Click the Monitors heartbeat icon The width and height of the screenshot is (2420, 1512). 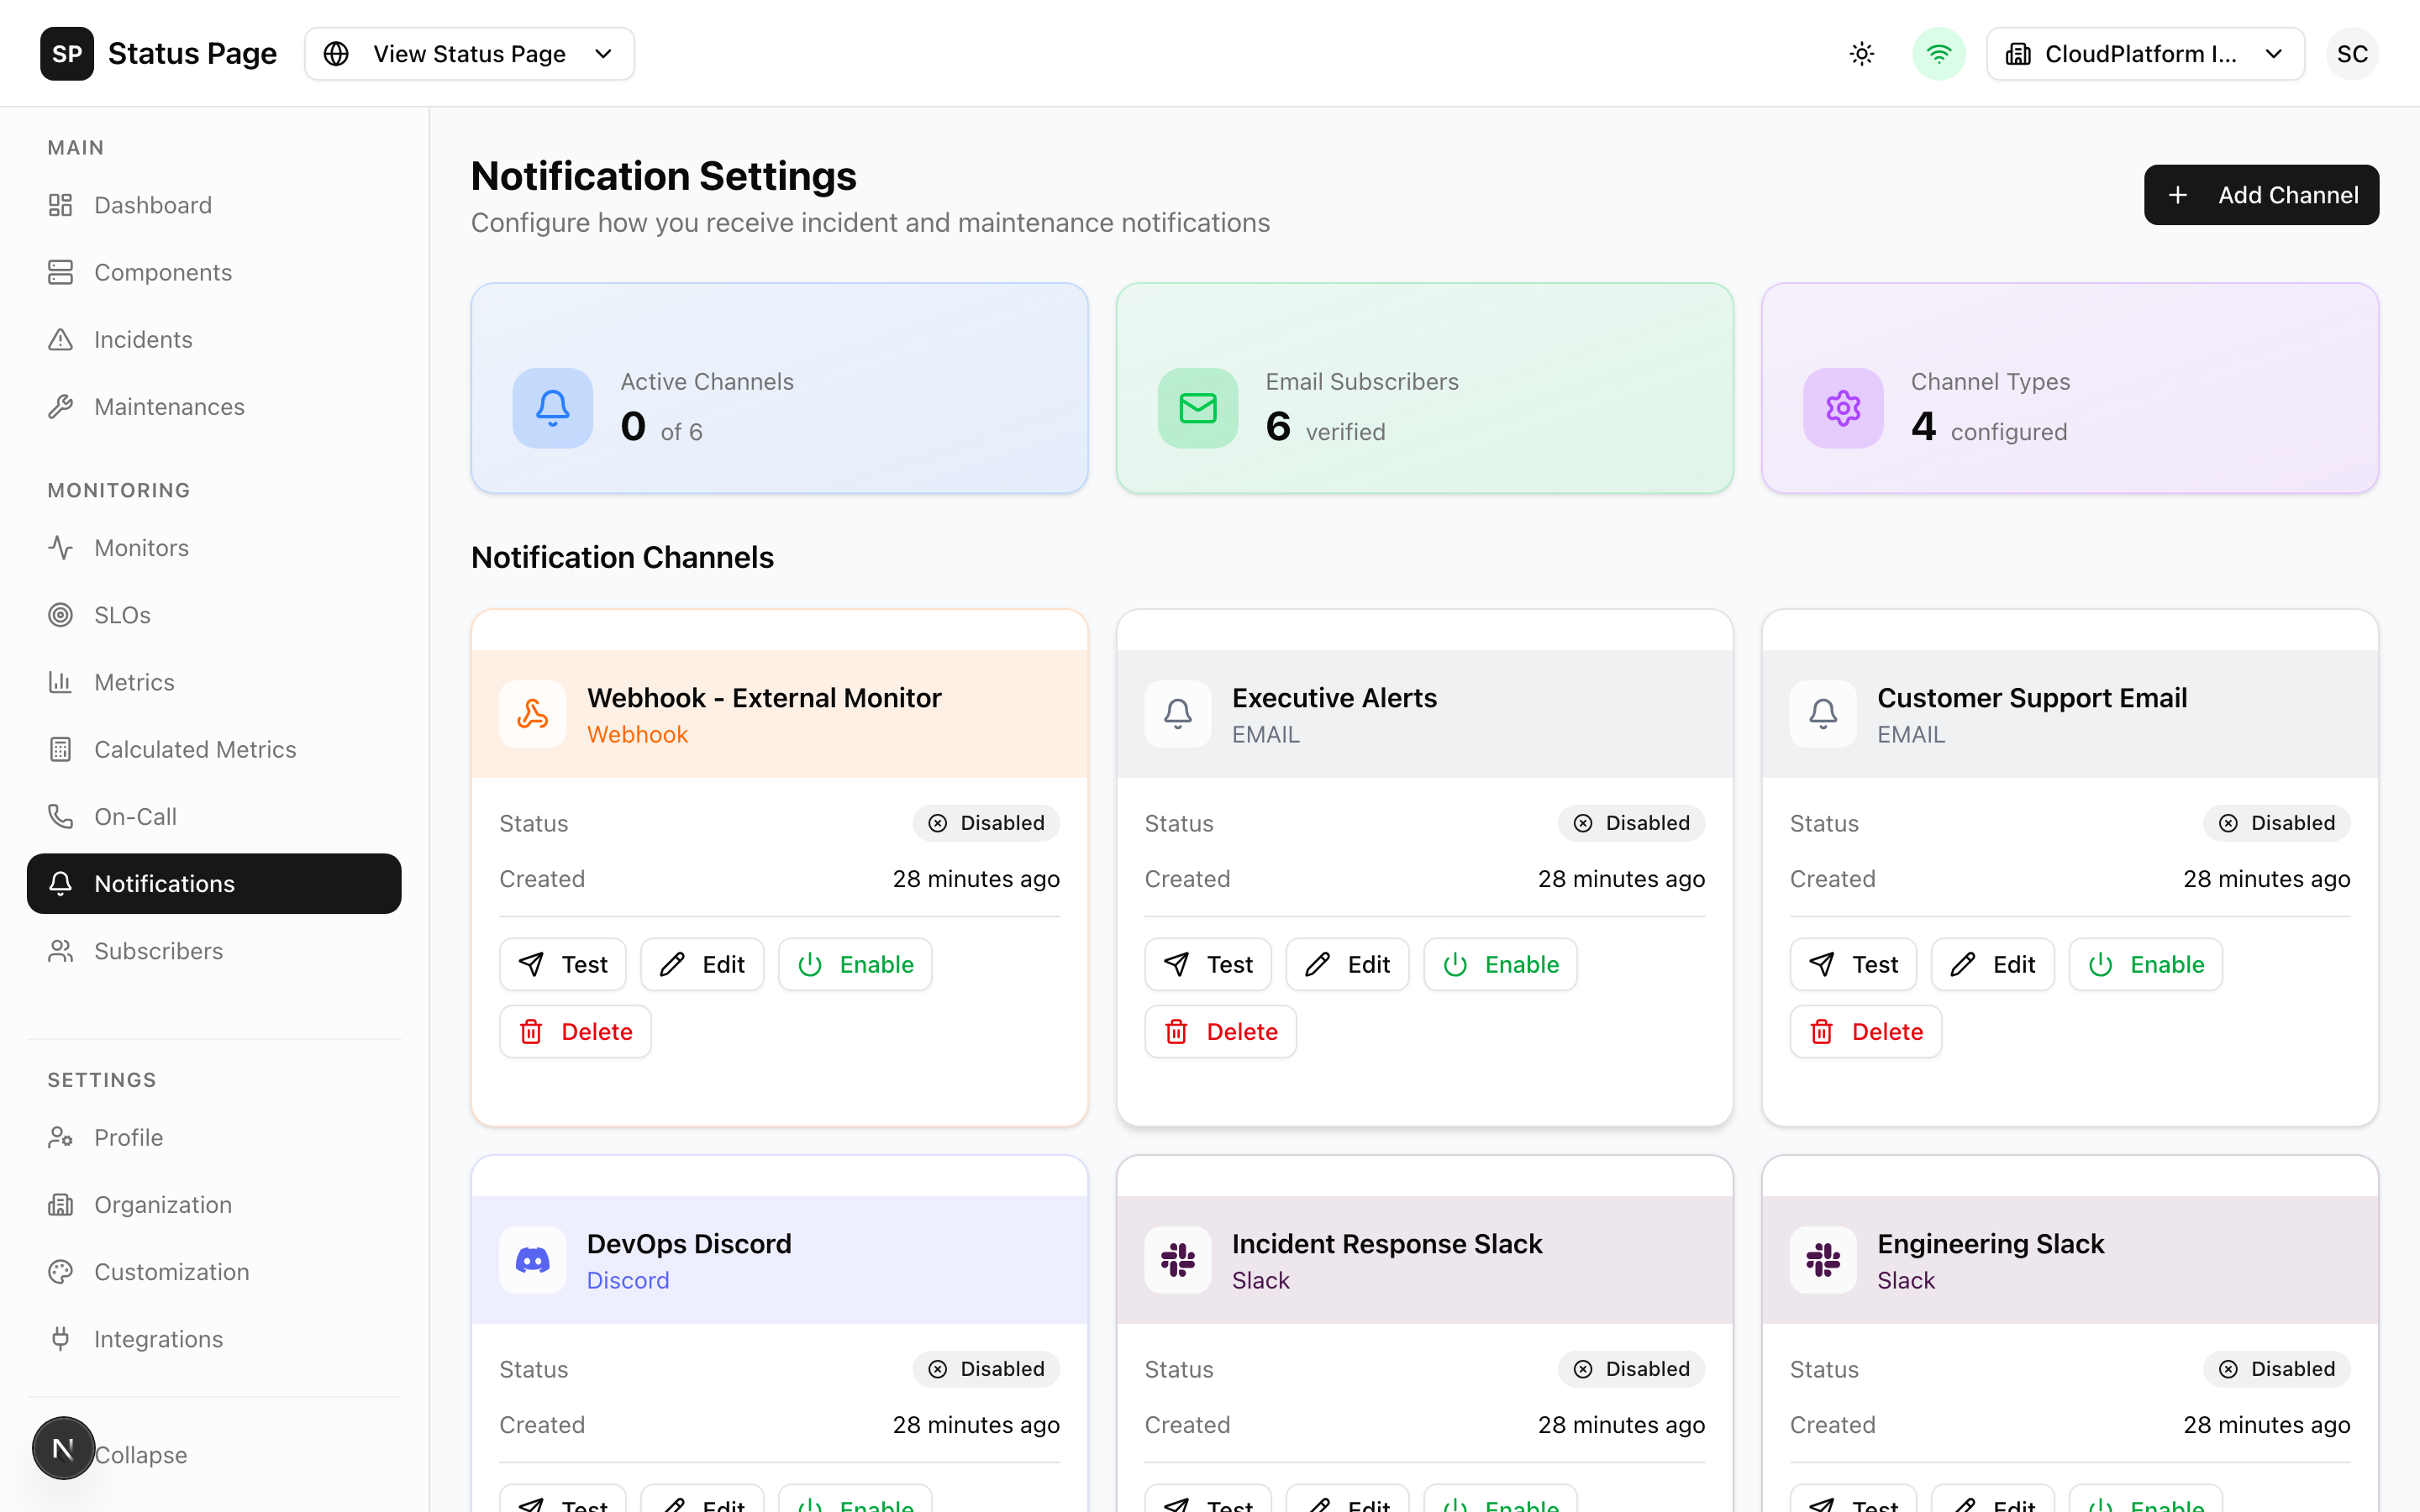[x=61, y=547]
